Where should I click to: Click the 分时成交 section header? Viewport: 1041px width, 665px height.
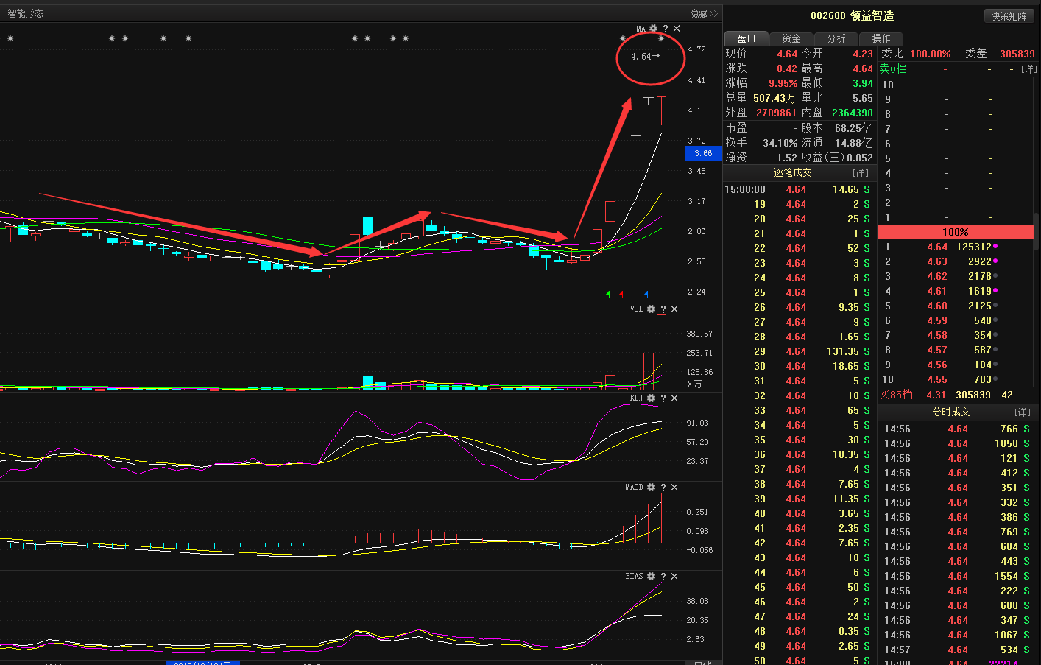click(951, 412)
